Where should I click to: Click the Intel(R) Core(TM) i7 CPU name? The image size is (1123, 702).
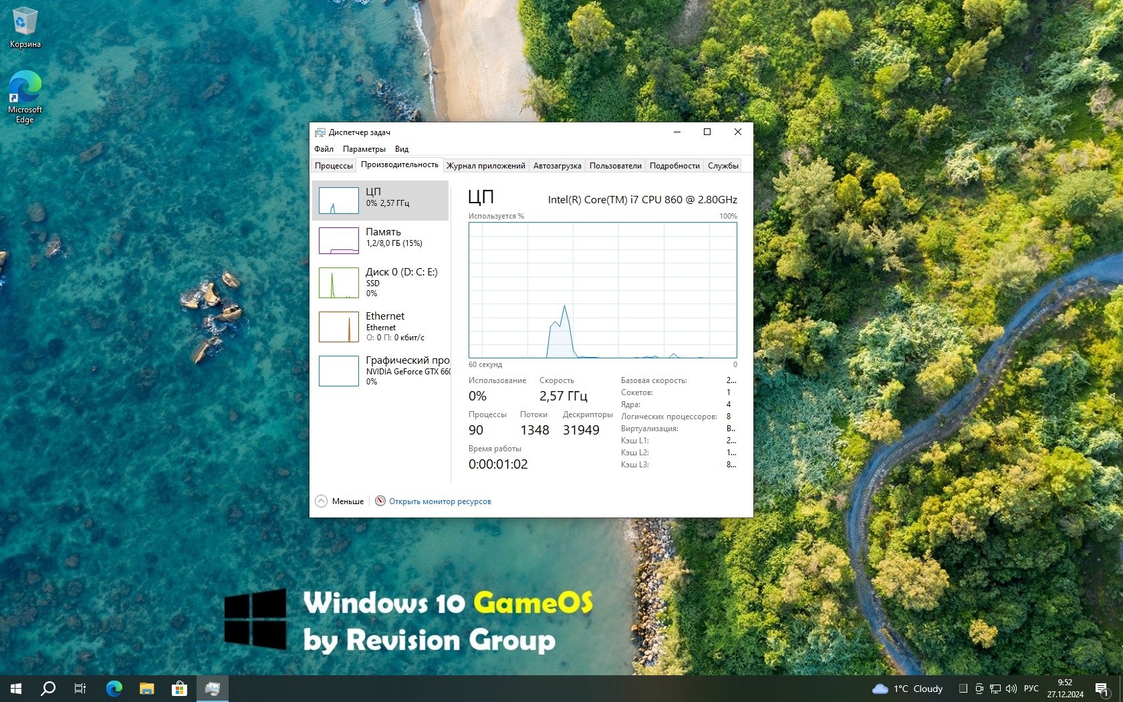coord(642,199)
